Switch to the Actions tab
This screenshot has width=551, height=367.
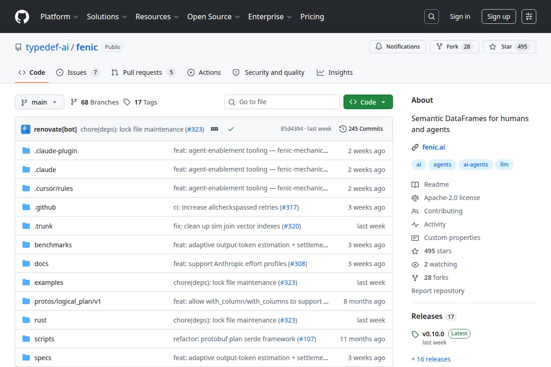coord(204,72)
